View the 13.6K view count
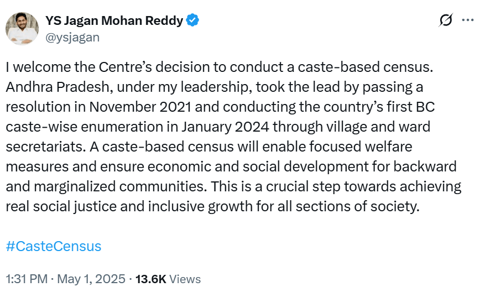Image resolution: width=485 pixels, height=292 pixels. pos(150,279)
